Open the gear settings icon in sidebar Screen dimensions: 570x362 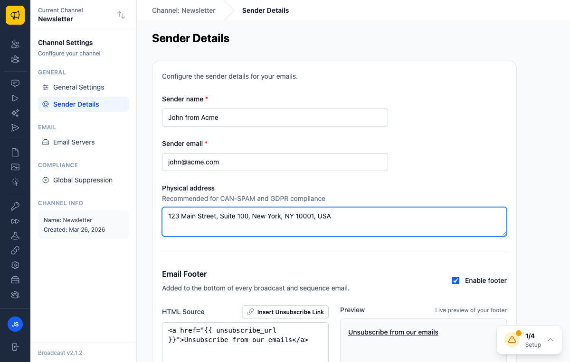(15, 265)
